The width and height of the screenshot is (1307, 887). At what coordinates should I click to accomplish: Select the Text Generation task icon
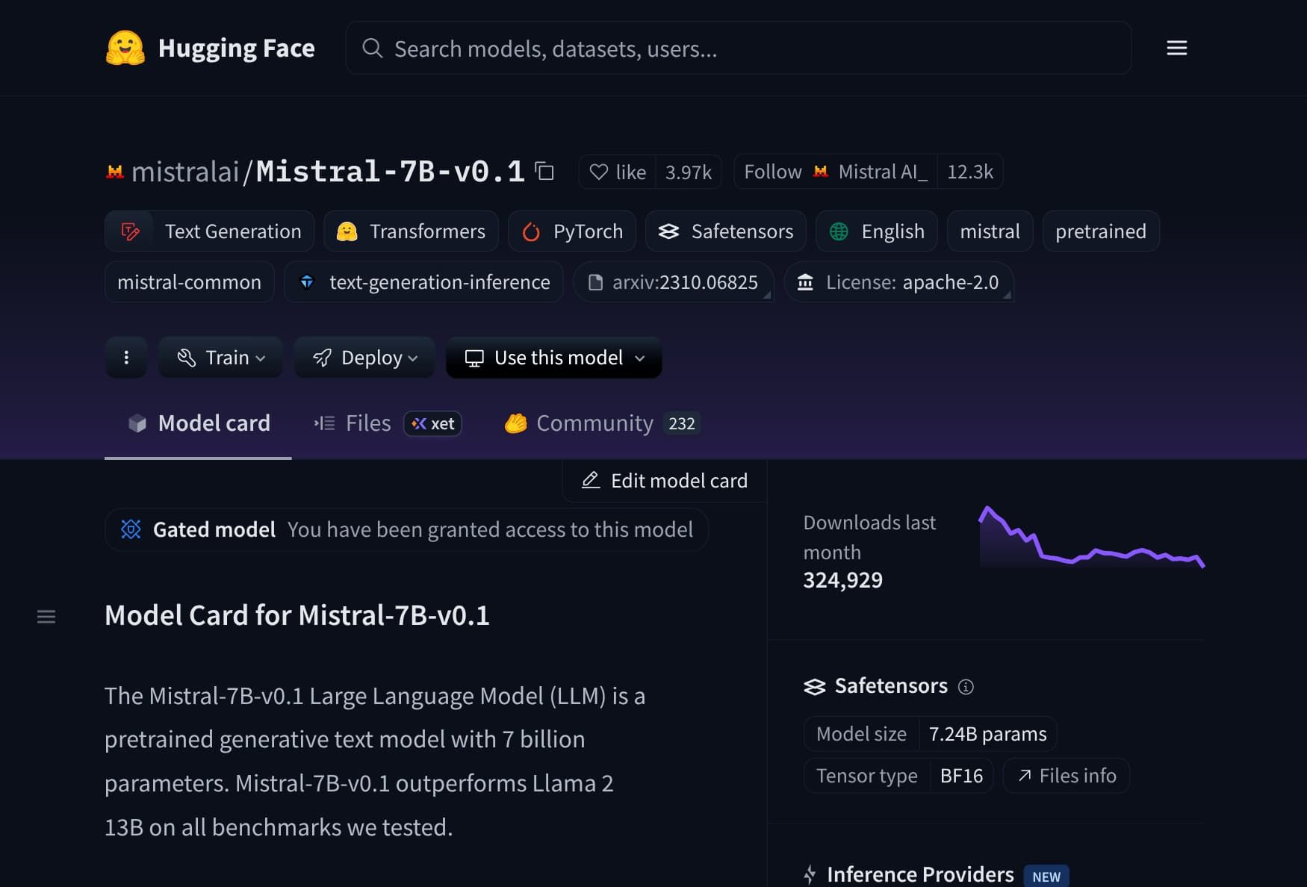click(x=128, y=231)
